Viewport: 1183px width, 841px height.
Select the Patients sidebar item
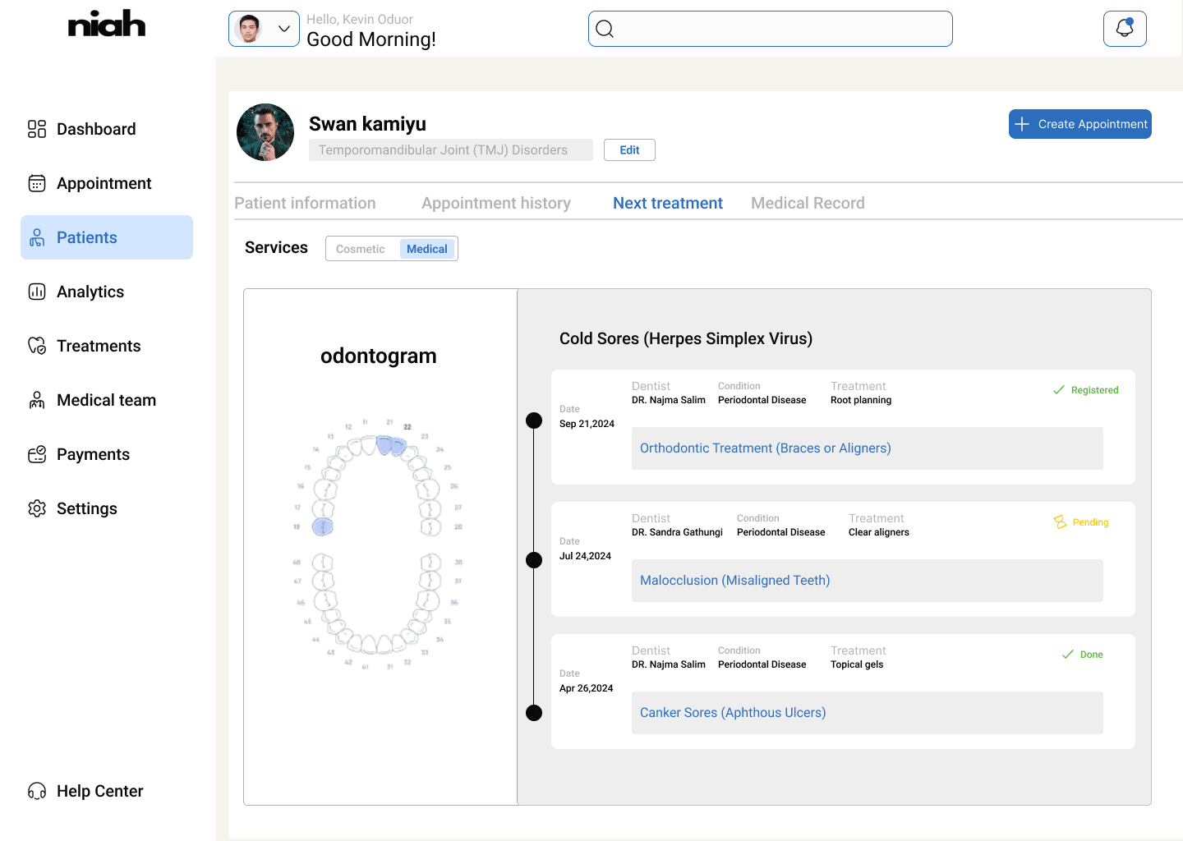tap(107, 237)
